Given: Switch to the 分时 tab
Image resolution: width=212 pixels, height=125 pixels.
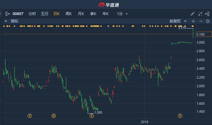Looking at the screenshot, I should coord(32,14).
